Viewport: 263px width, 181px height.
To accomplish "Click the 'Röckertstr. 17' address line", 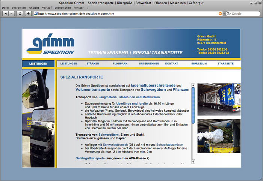I will click(x=207, y=40).
